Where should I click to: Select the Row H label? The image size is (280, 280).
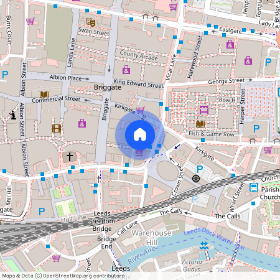coord(227,100)
